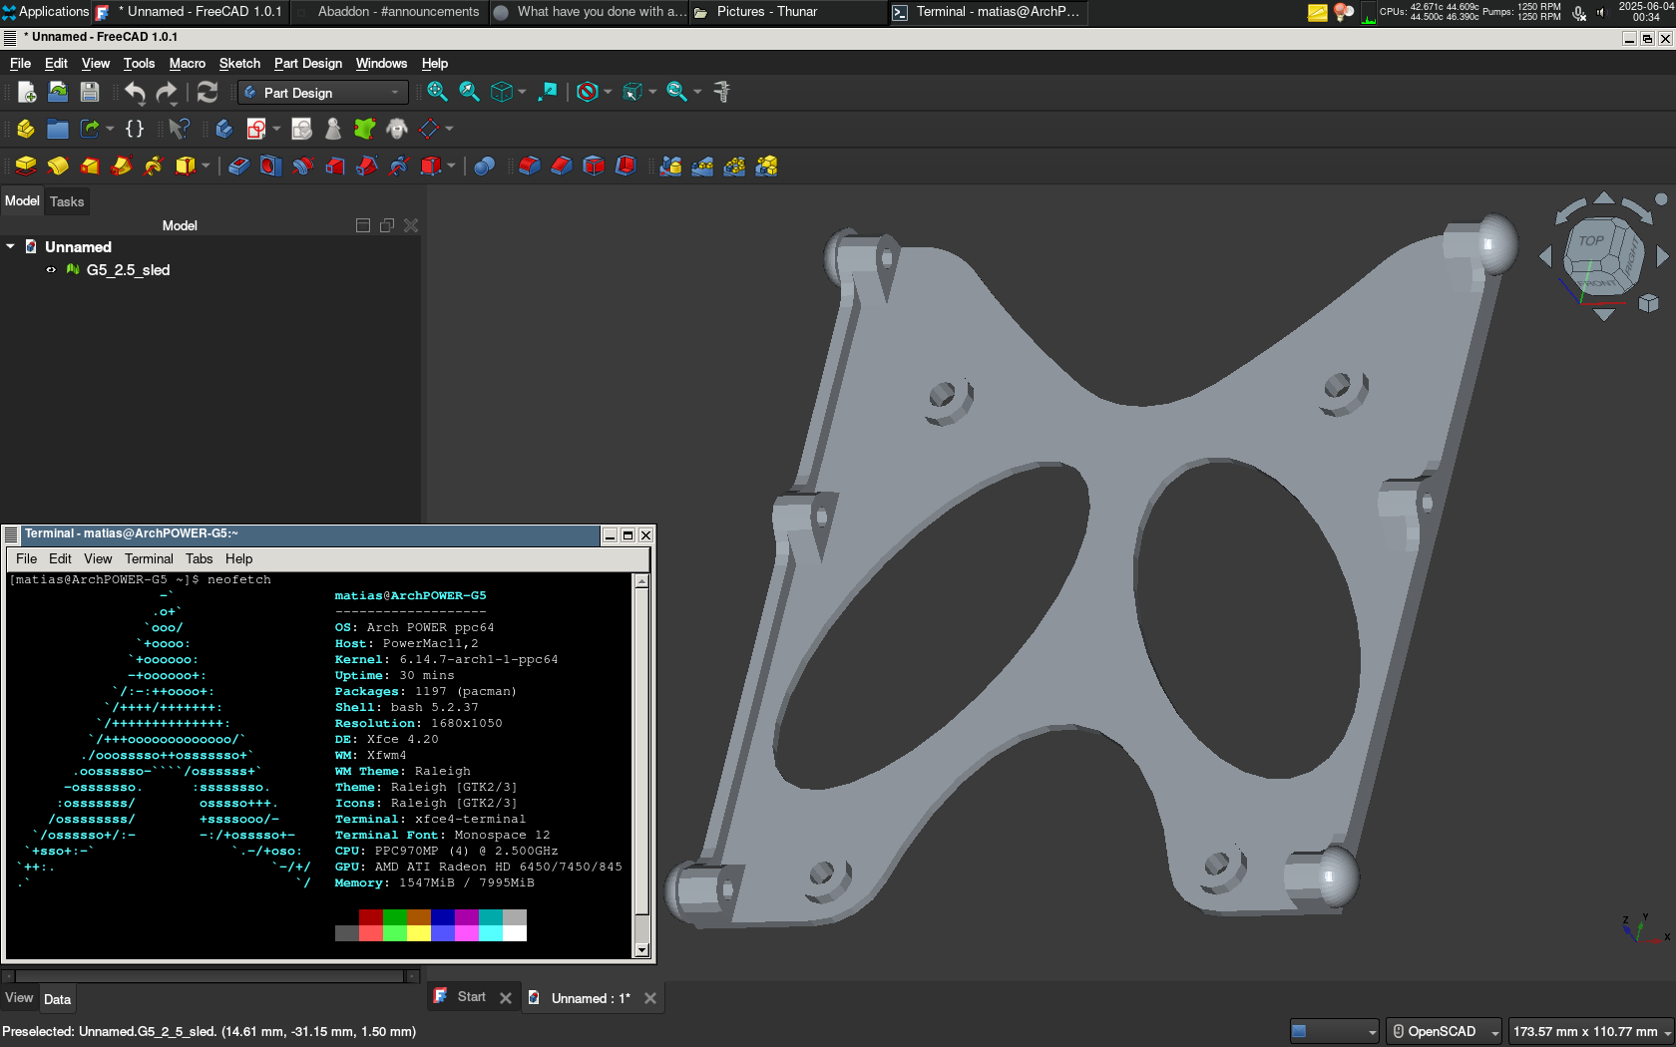
Task: Toggle floating of the Model panel
Action: point(386,225)
